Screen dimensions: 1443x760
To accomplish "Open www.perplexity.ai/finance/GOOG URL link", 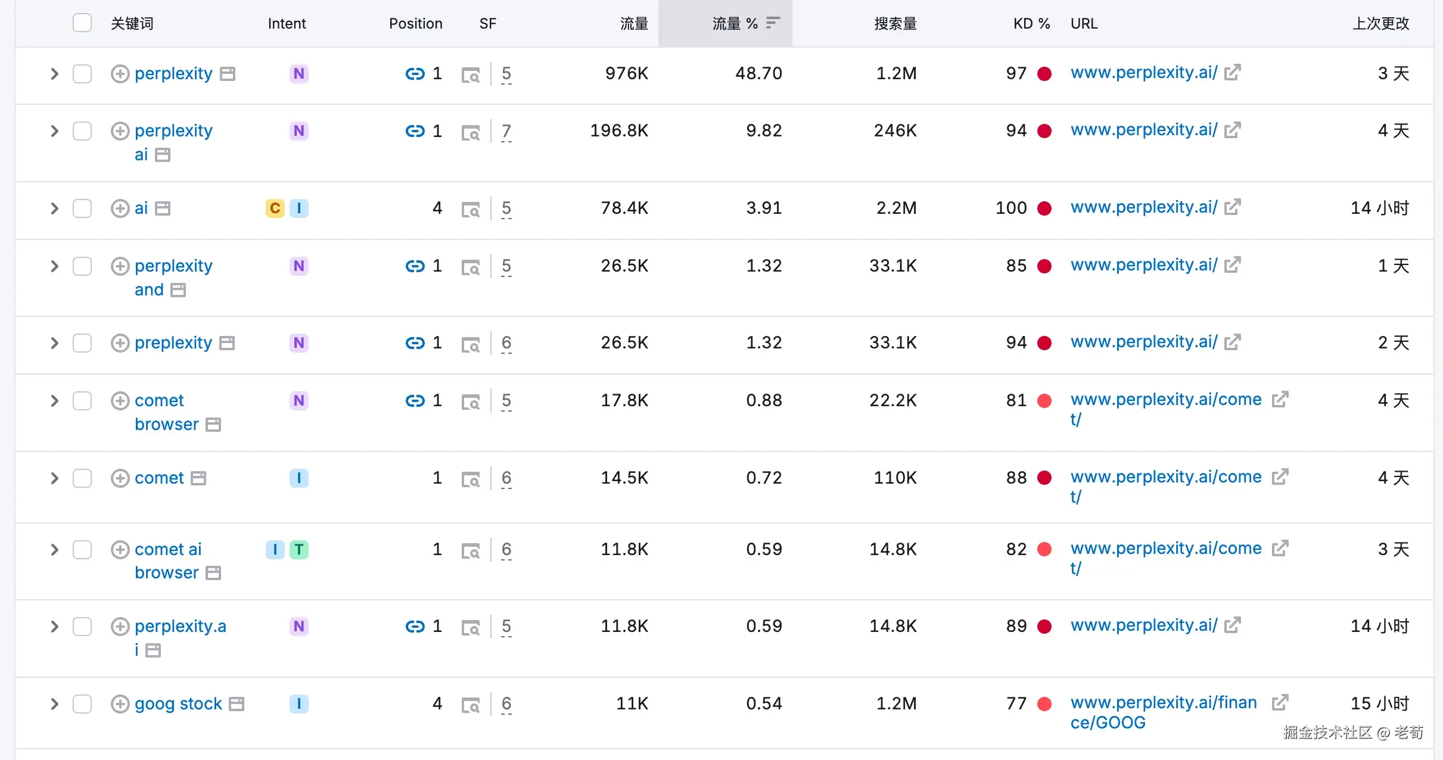I will pos(1162,703).
